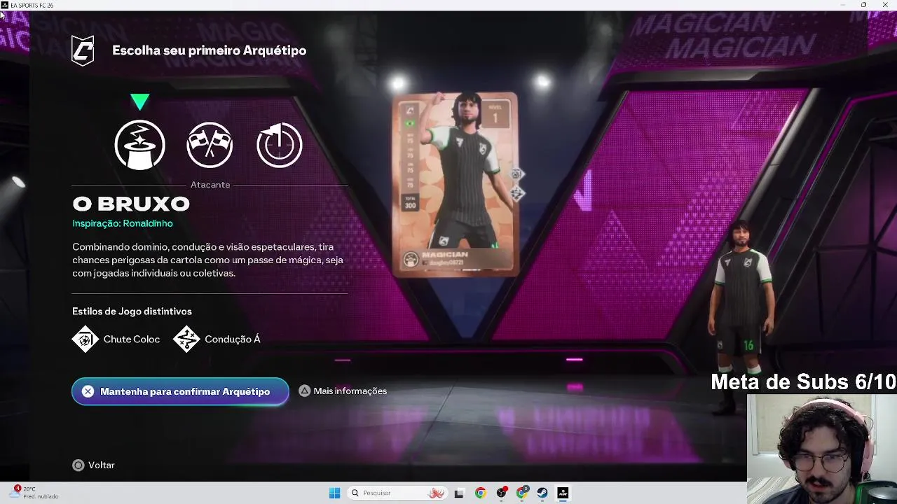Image resolution: width=897 pixels, height=504 pixels.
Task: Click the Atacante position label
Action: click(x=210, y=185)
